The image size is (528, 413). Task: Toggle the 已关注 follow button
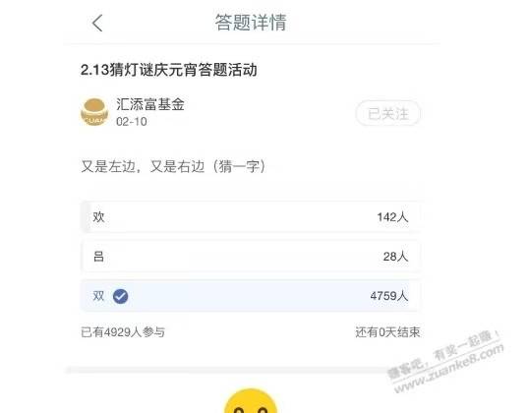pos(388,113)
